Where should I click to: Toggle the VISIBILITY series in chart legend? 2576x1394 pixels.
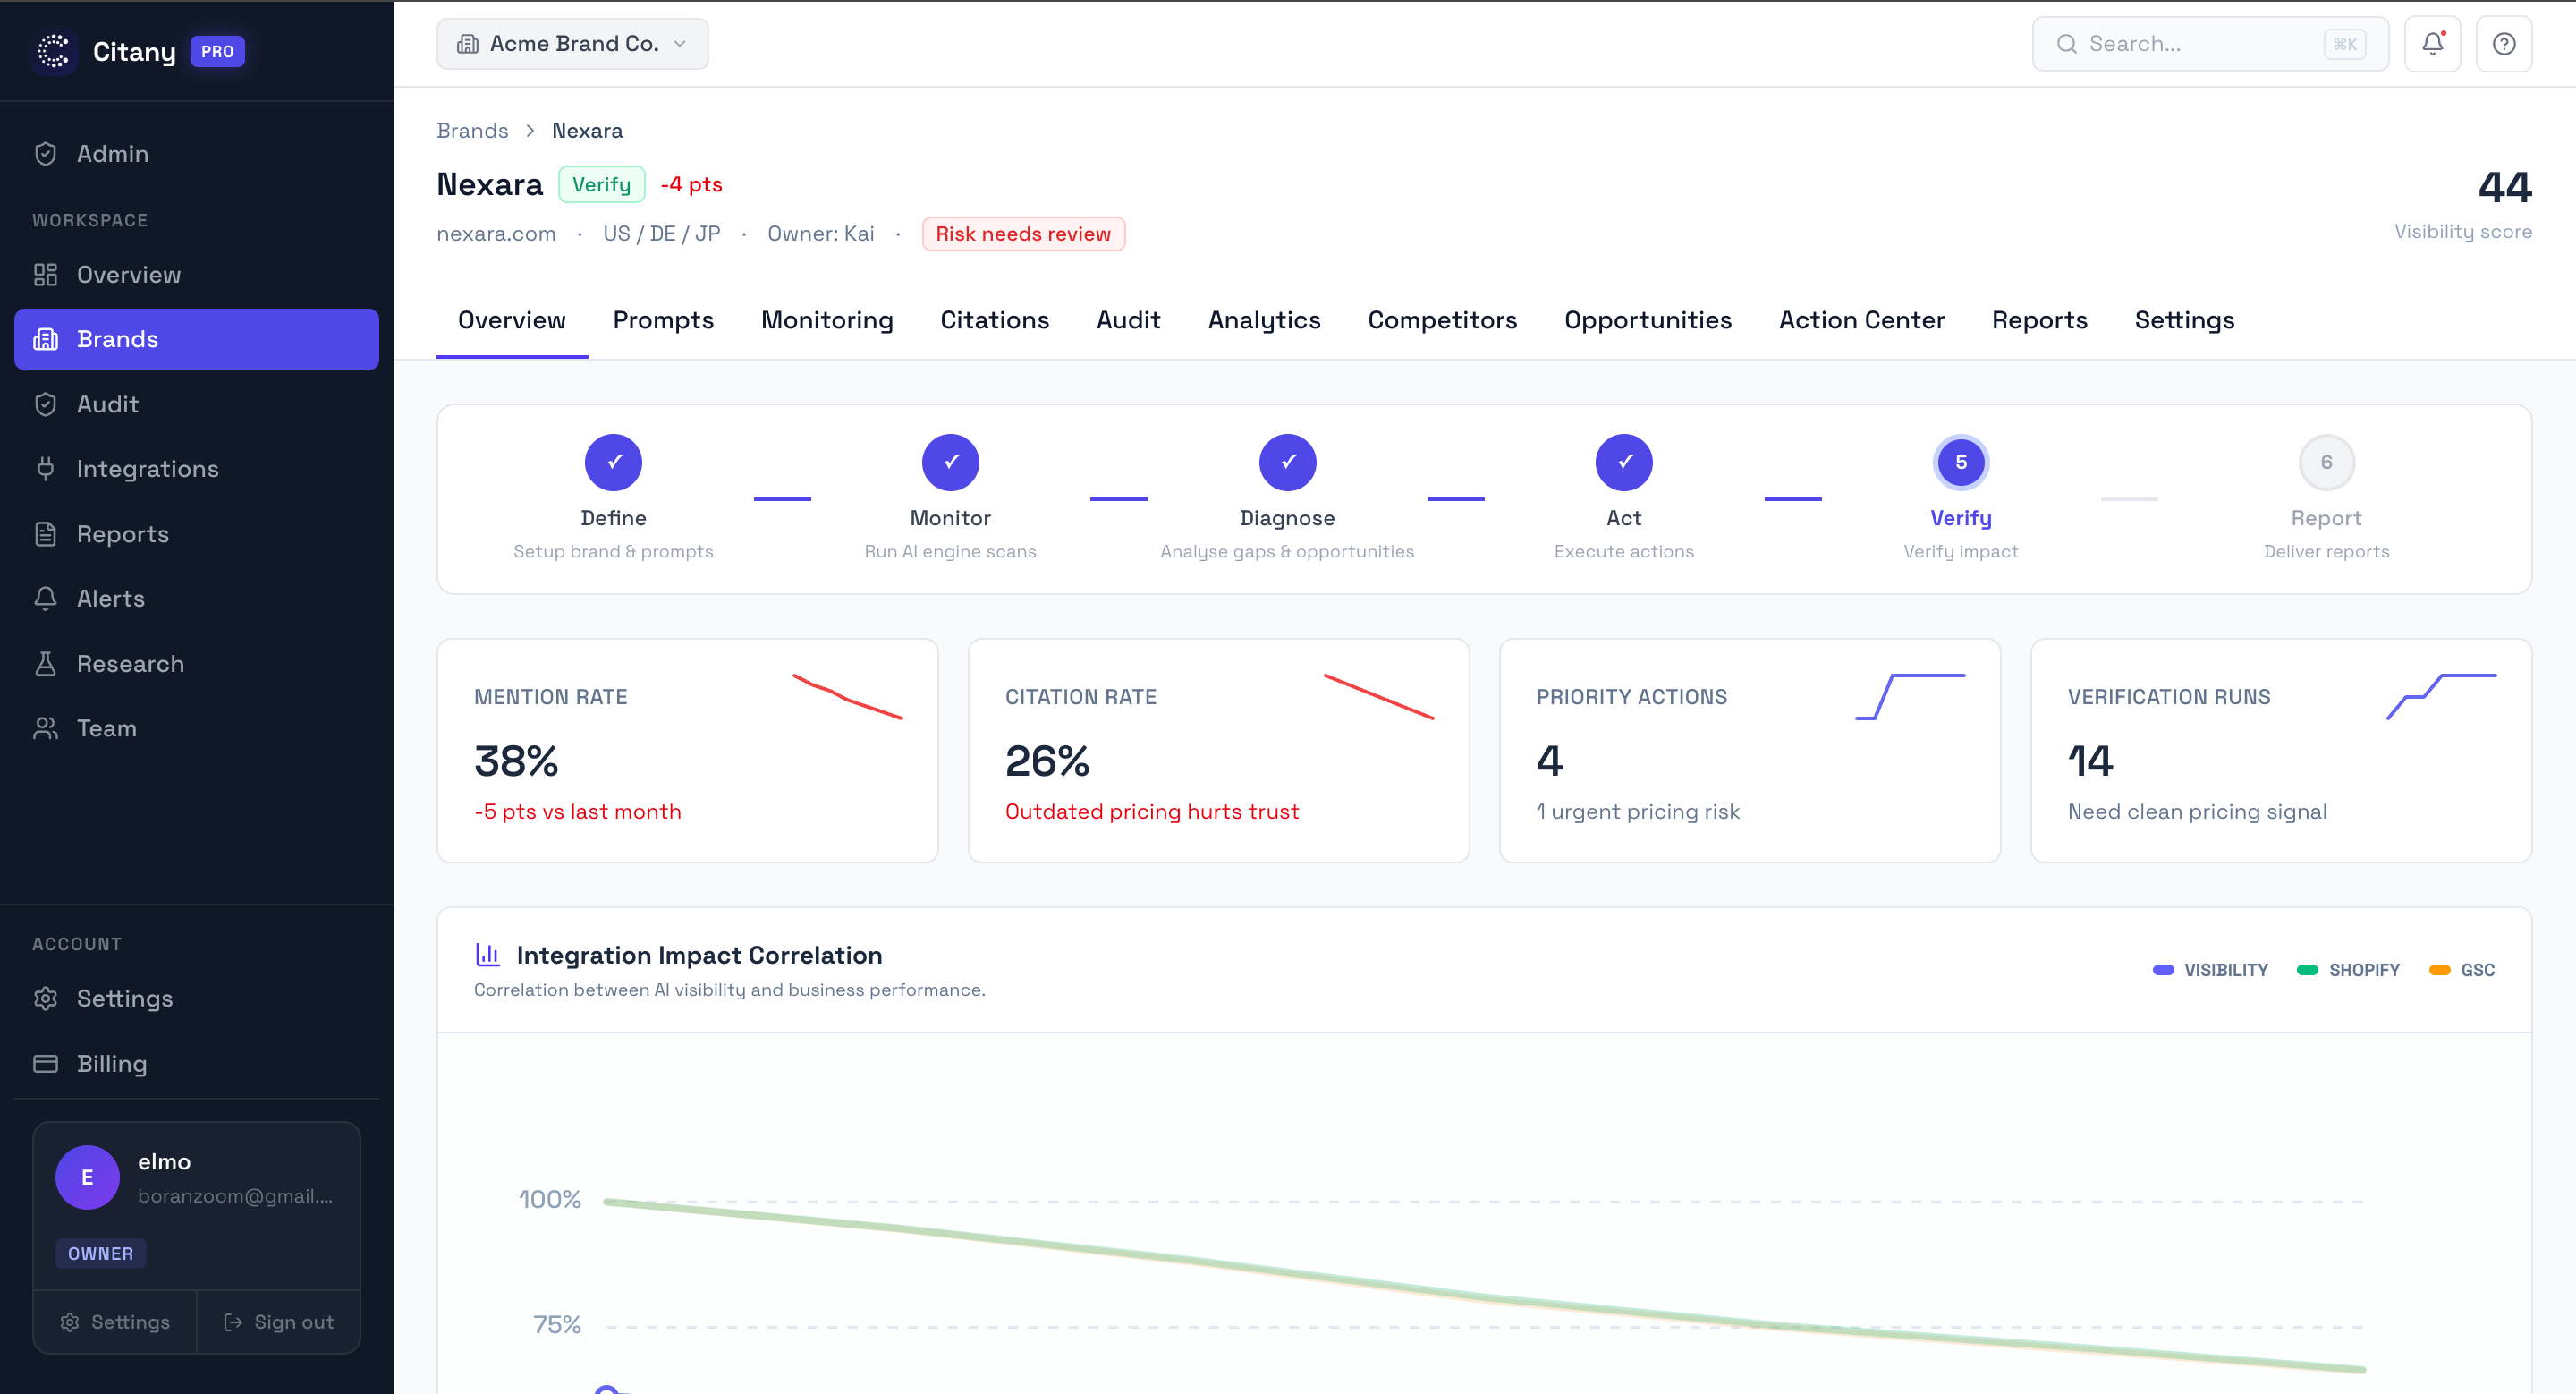click(x=2210, y=969)
